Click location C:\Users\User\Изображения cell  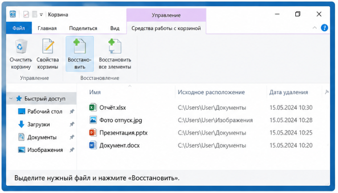pos(215,120)
